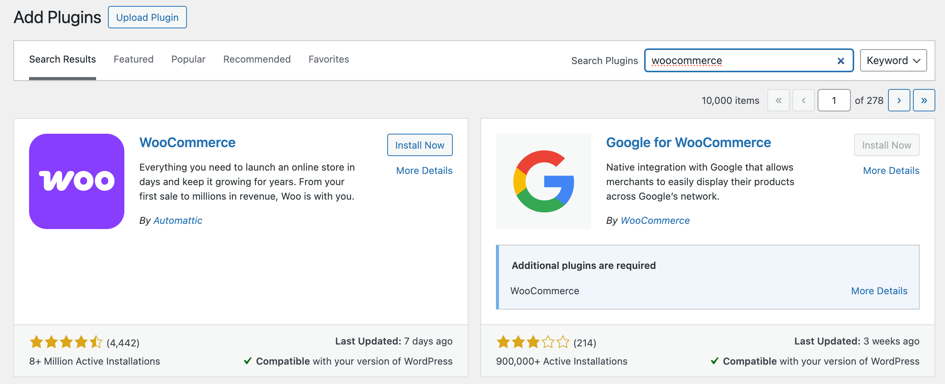Click the Google for WooCommerce star rating

click(x=533, y=342)
